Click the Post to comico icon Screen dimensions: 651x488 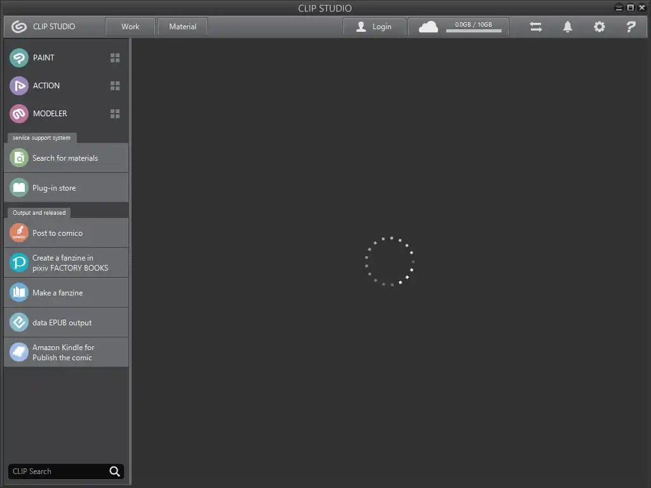pyautogui.click(x=19, y=233)
